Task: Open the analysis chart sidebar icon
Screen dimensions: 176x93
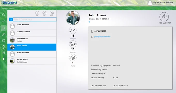Action: (x=4, y=21)
